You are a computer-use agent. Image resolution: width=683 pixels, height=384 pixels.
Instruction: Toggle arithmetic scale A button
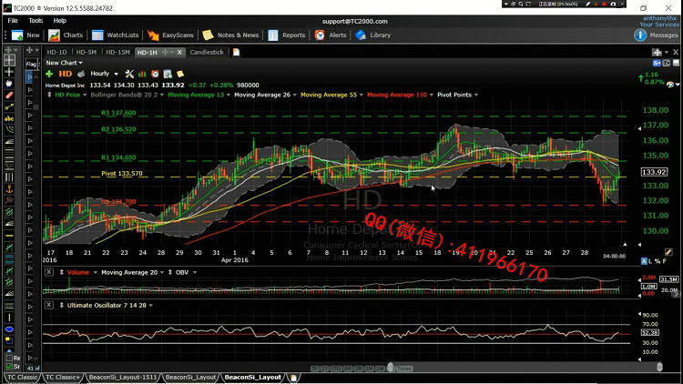(x=644, y=261)
